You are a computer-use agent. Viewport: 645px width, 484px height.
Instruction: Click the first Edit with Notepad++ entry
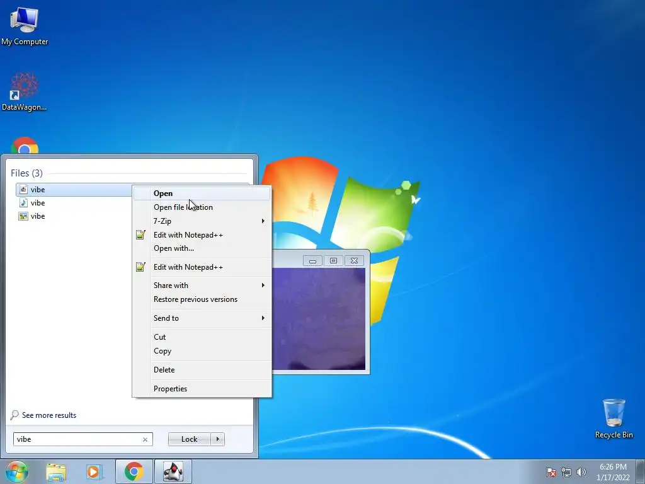pos(202,235)
